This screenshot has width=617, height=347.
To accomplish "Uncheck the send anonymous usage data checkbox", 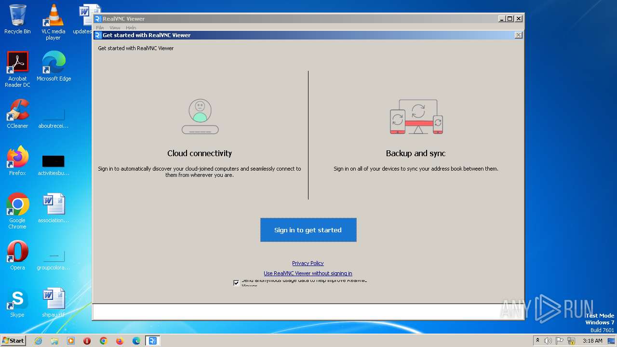I will pos(236,283).
